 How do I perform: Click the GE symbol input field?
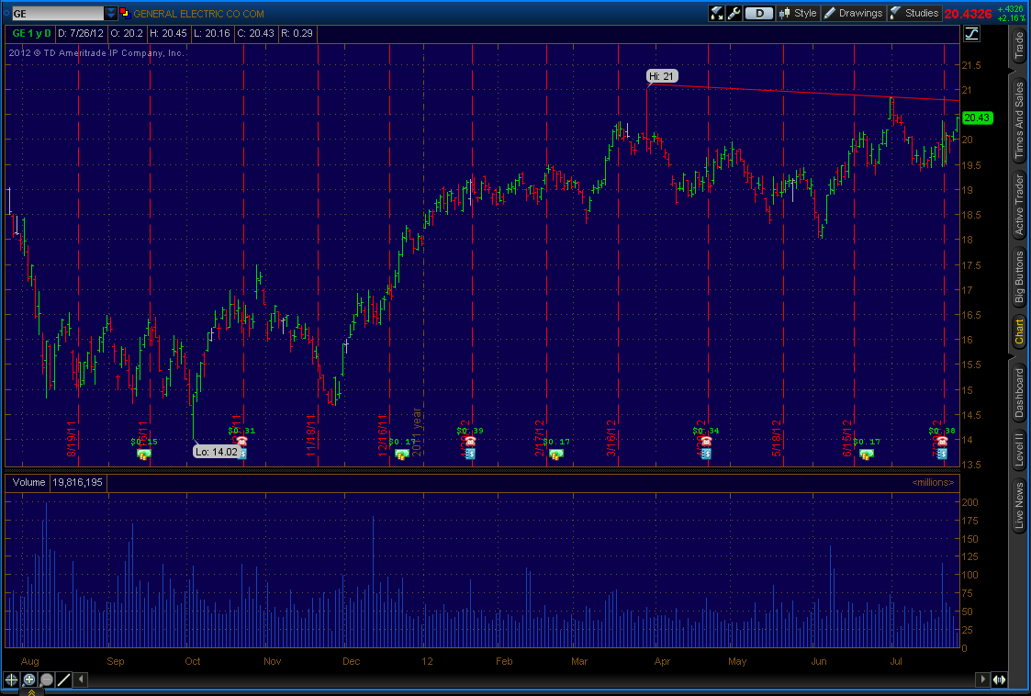tap(58, 13)
